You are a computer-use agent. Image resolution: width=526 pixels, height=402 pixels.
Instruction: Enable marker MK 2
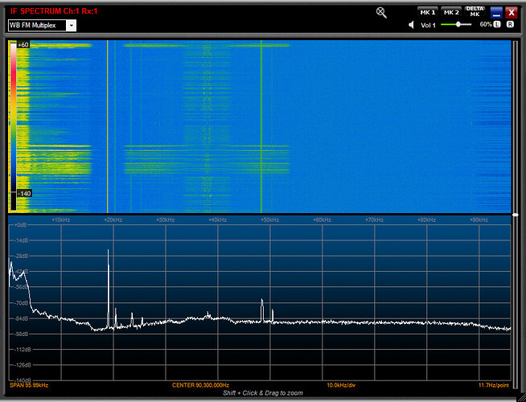click(451, 11)
